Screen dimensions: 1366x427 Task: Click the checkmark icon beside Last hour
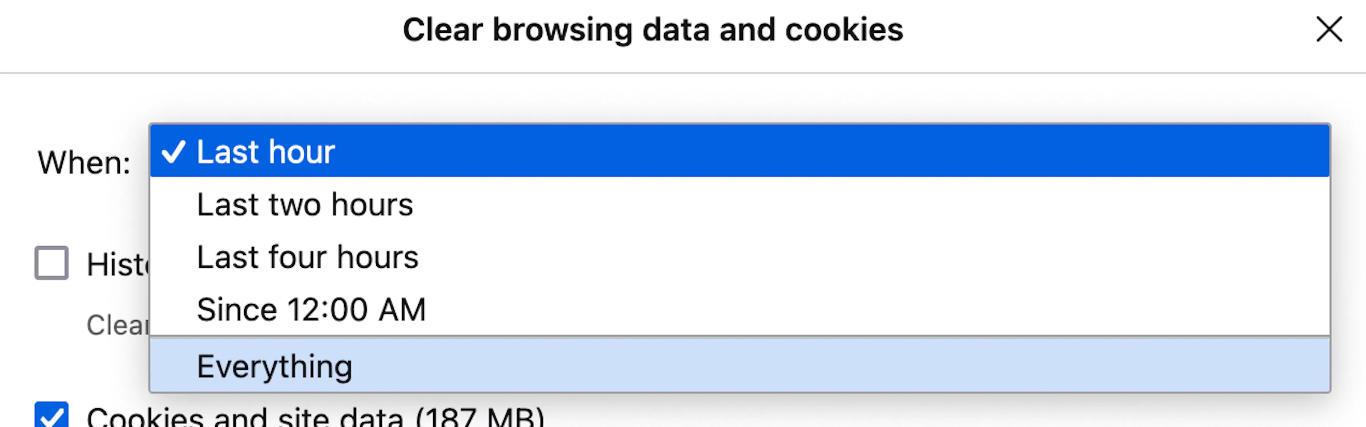click(173, 152)
